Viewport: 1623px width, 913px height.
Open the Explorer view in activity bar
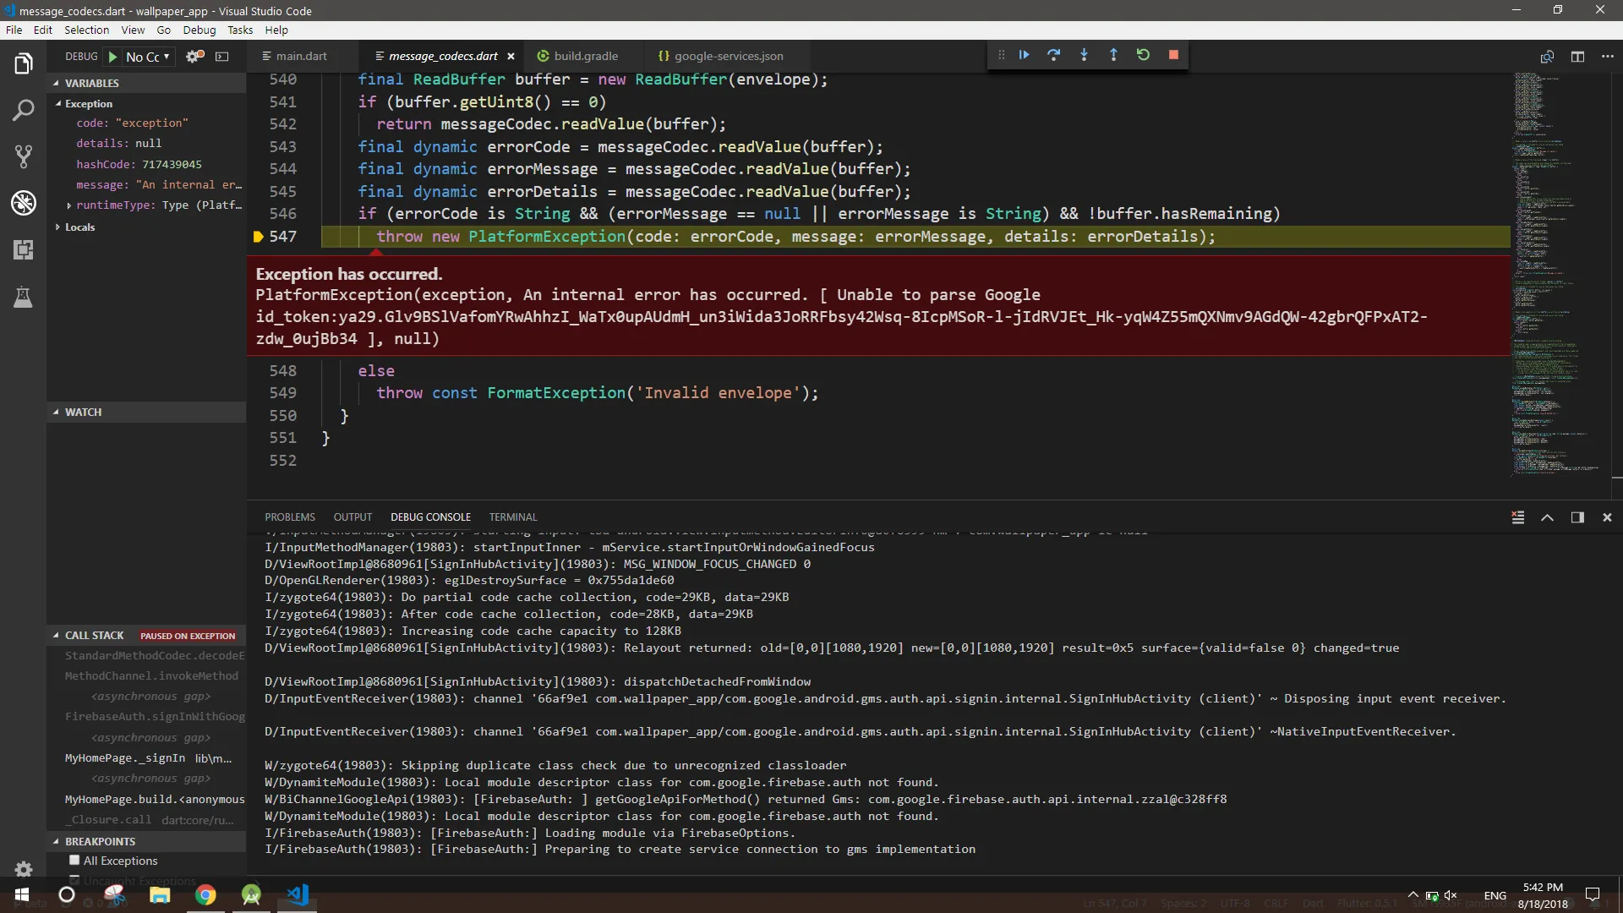click(x=23, y=64)
